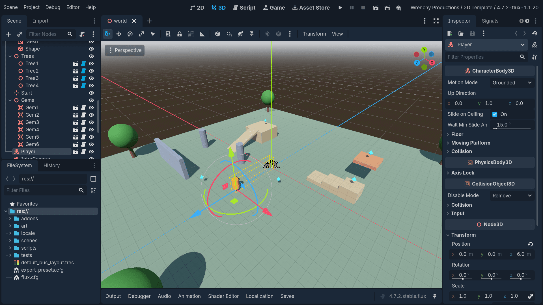Open the Asset Store workspace
This screenshot has width=543, height=305.
pyautogui.click(x=311, y=8)
